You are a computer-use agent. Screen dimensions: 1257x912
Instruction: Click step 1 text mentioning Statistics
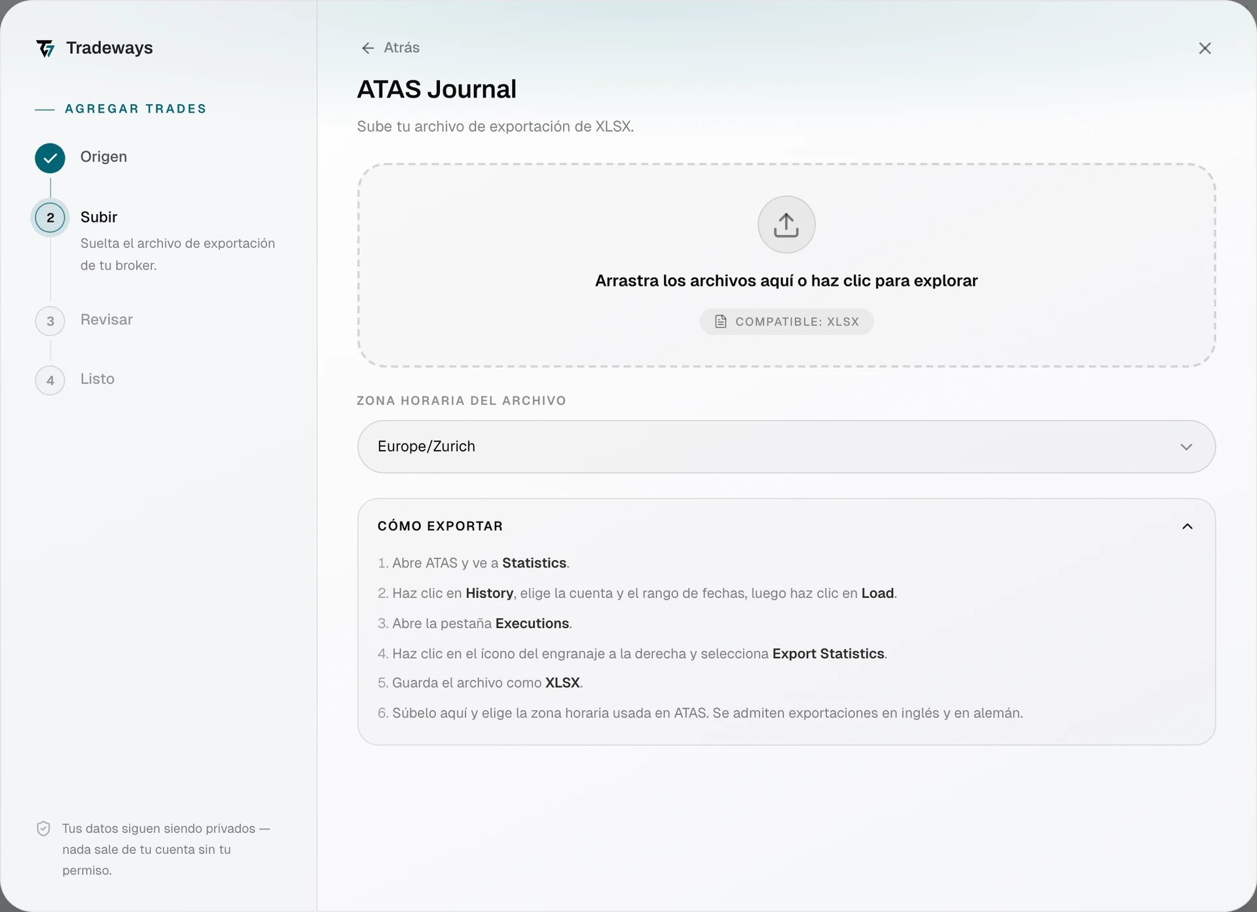pyautogui.click(x=473, y=563)
